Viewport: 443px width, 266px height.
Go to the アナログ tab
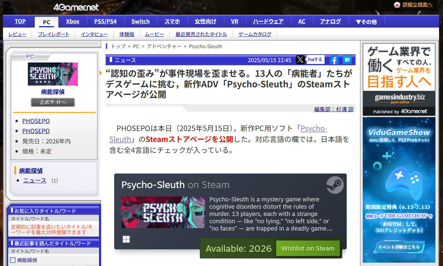pyautogui.click(x=330, y=22)
